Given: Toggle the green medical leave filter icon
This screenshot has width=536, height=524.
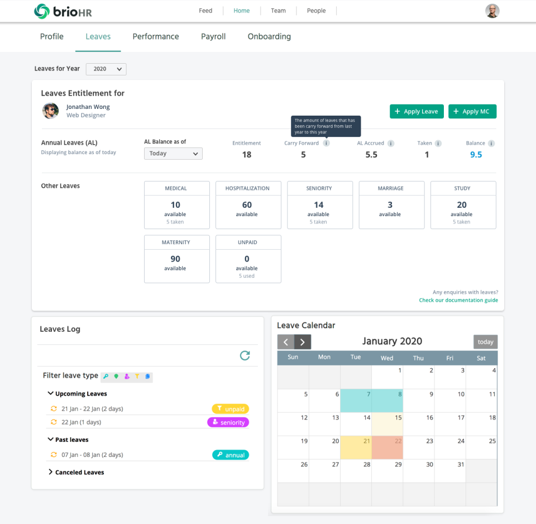Looking at the screenshot, I should tap(116, 376).
